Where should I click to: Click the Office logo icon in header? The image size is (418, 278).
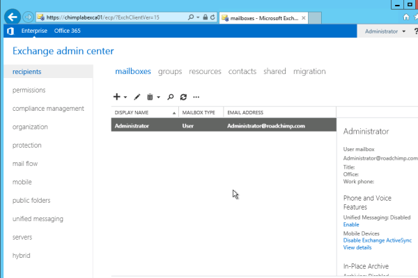(x=10, y=31)
